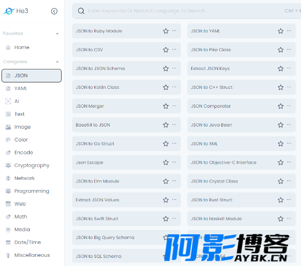Star the JSON to Objective-C Interface tool
The image size is (301, 267).
281,163
